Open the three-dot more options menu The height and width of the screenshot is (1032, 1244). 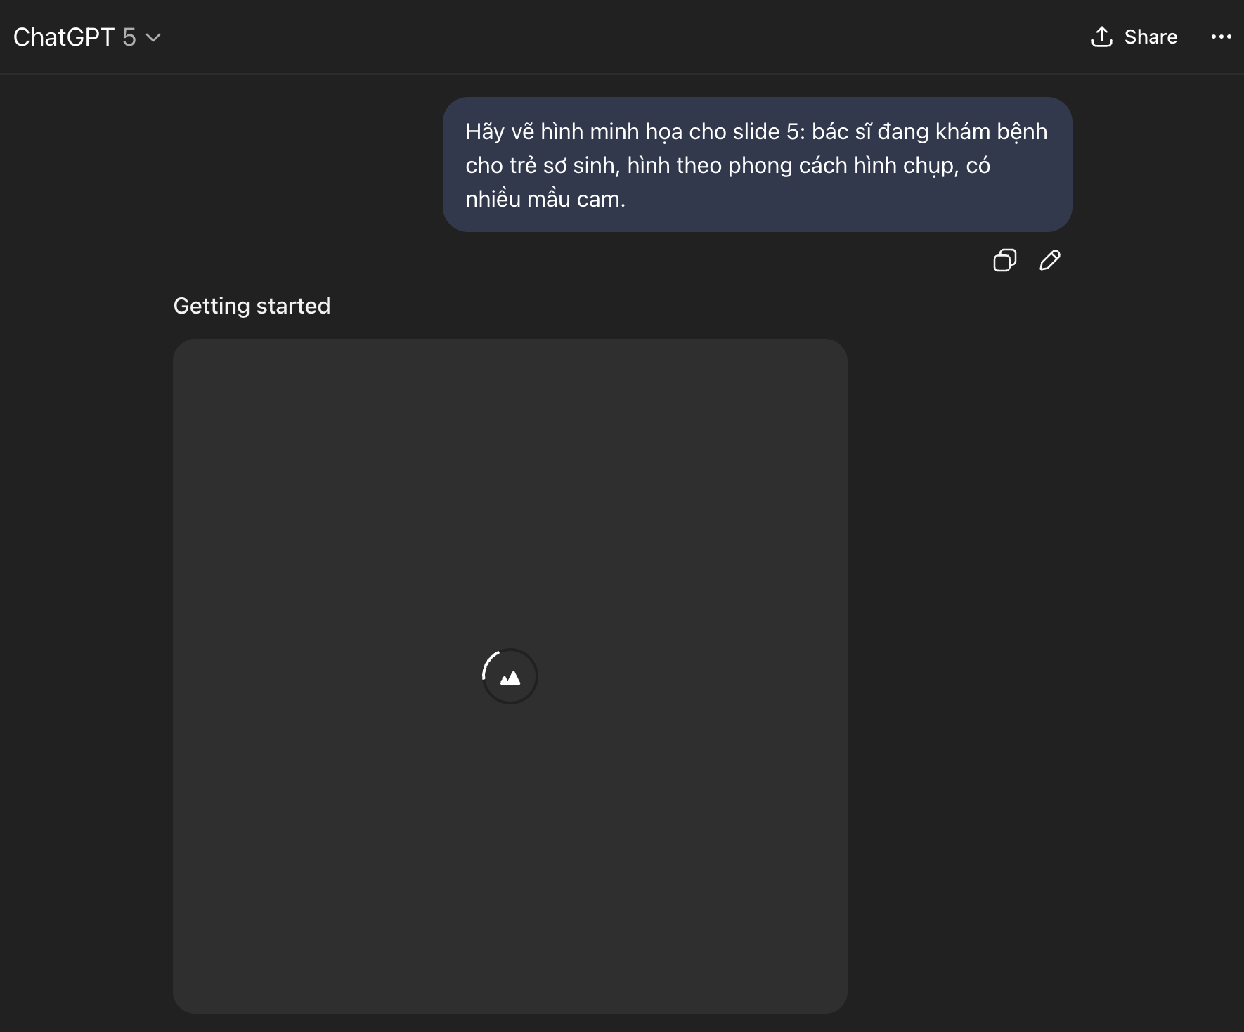[1221, 37]
